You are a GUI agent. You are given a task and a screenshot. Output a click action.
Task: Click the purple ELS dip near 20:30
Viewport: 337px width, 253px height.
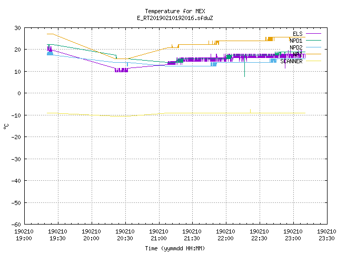pyautogui.click(x=122, y=70)
